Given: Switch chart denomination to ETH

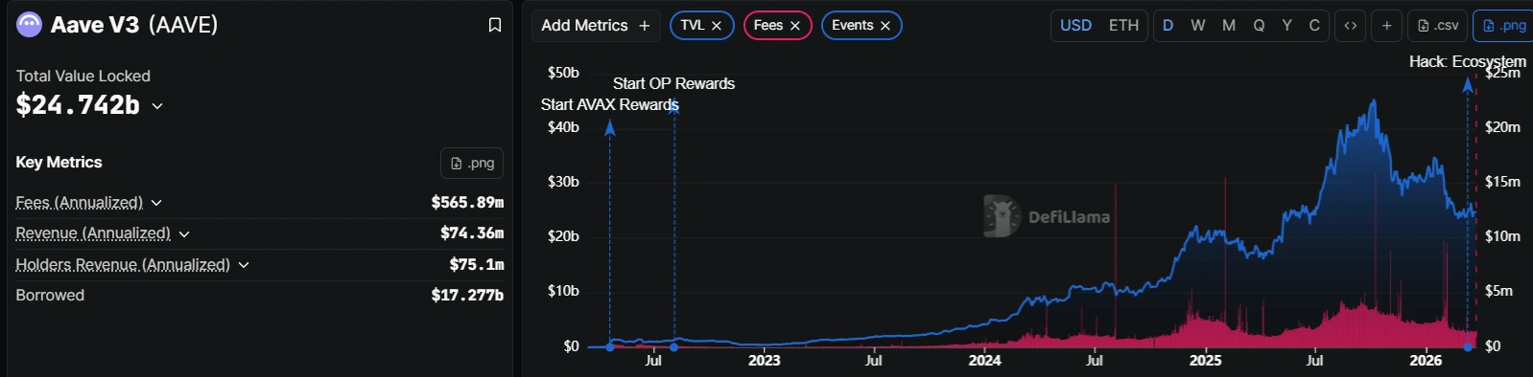Looking at the screenshot, I should pos(1123,26).
